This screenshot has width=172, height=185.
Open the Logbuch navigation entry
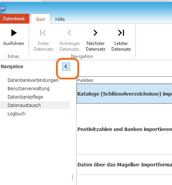point(16,114)
